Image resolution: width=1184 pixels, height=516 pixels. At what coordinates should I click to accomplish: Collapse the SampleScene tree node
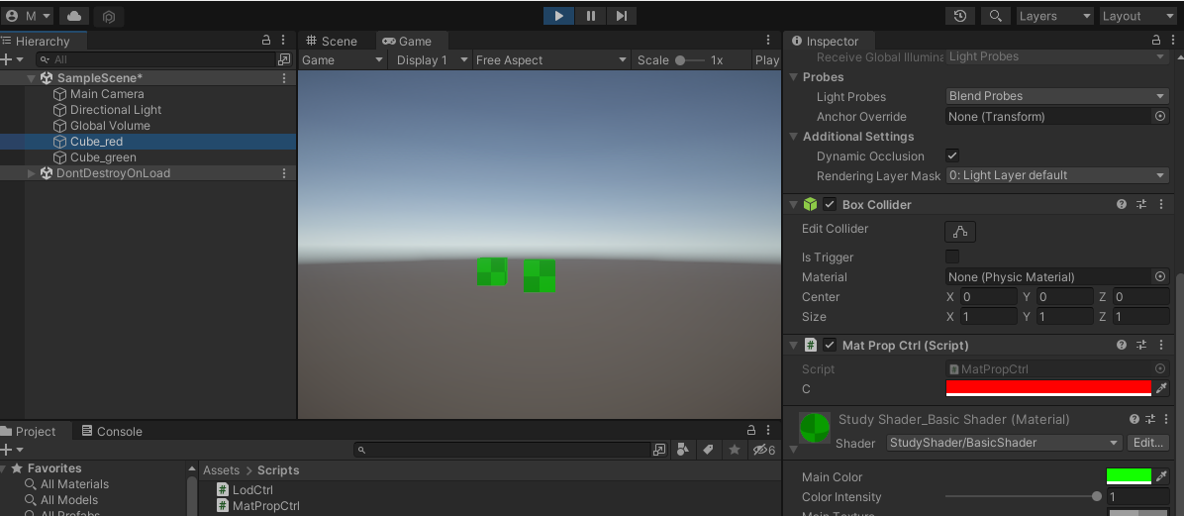[32, 78]
